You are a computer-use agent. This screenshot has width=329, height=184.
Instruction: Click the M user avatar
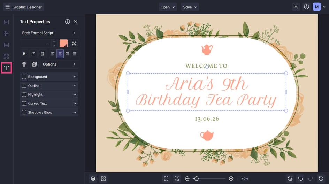316,7
